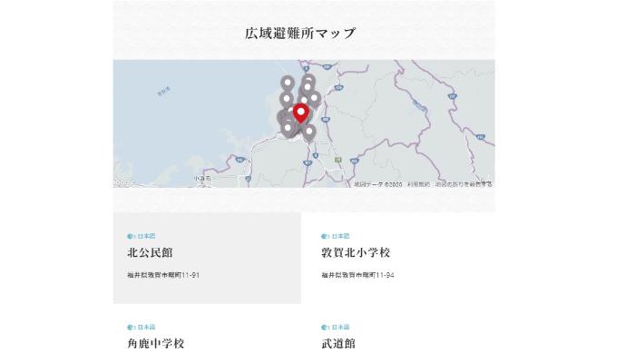Click the globe language icon above 敦賀北小学校

(x=325, y=236)
